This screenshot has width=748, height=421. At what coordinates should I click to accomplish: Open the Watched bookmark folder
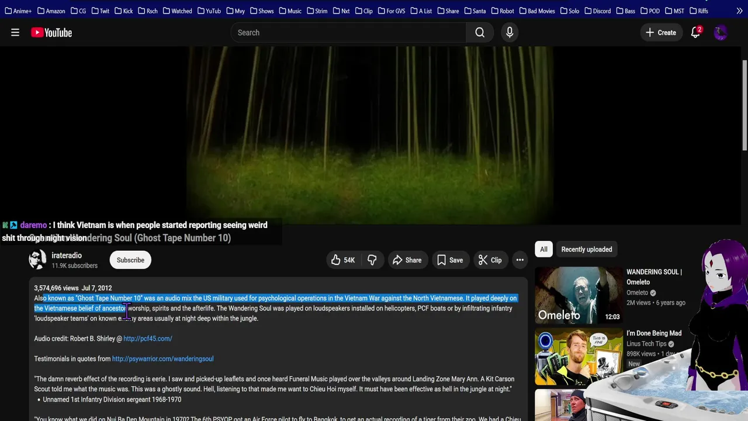click(177, 11)
